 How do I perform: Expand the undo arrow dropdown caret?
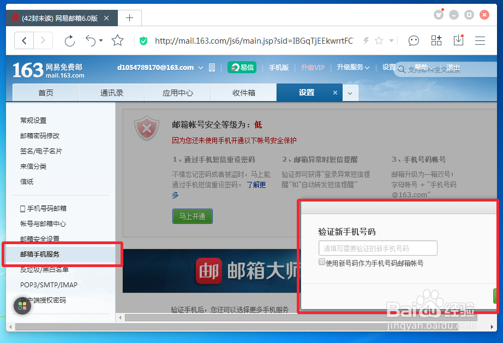pyautogui.click(x=101, y=40)
